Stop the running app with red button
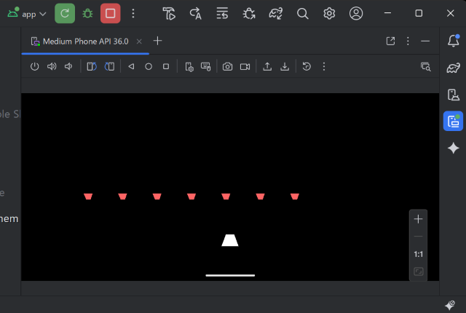Viewport: 466px width, 313px height. [110, 13]
